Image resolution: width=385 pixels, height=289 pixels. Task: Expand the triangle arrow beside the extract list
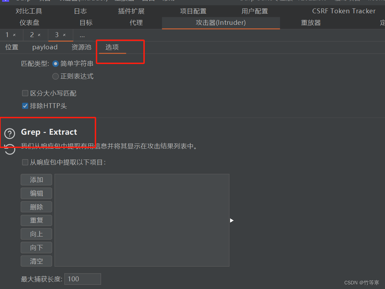click(x=231, y=220)
